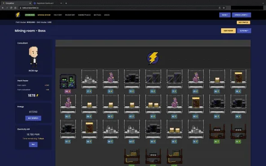
Task: Close the CrazyMiner browser tab
Action: click(x=30, y=3)
